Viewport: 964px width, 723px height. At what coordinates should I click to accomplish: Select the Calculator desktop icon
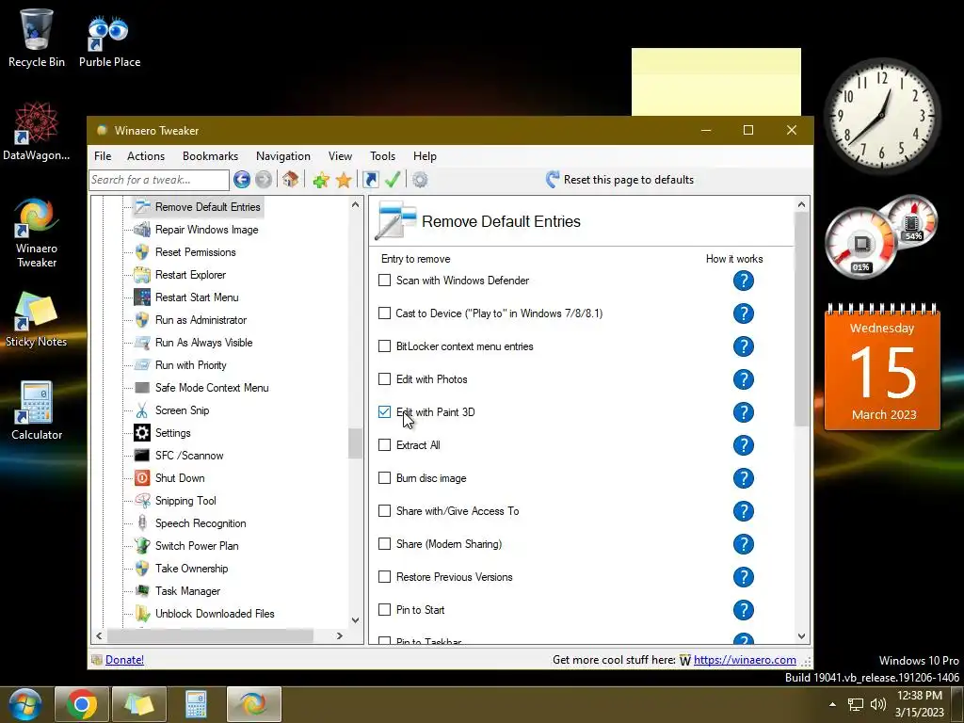[37, 410]
